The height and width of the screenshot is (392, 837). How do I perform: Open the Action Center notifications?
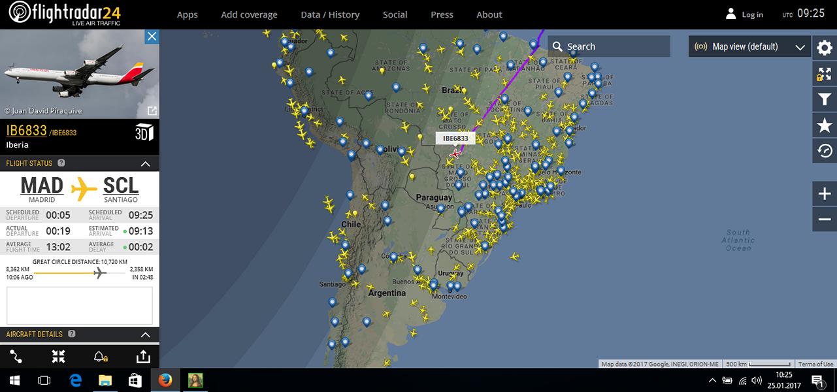pos(818,380)
